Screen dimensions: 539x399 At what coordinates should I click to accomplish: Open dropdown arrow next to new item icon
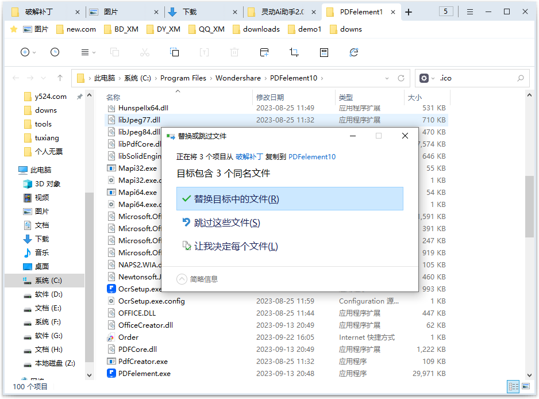coord(34,53)
